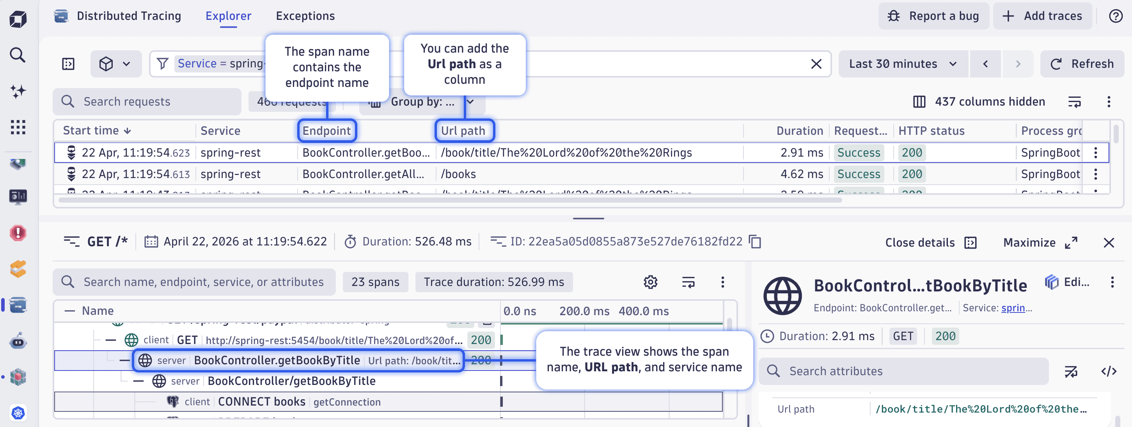Click the Add traces button

1042,16
